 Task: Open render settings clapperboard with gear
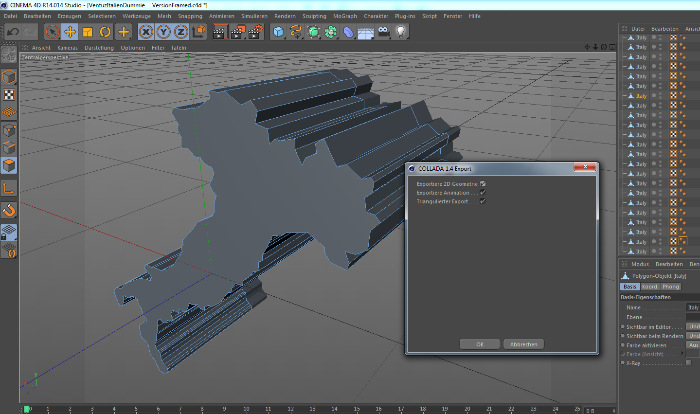point(256,32)
